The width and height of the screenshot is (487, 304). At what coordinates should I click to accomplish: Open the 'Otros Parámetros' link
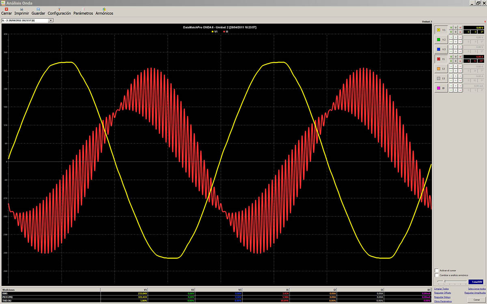point(443,301)
